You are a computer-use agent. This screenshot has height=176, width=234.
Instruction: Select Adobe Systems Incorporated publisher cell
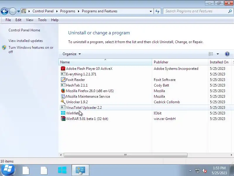click(176, 69)
